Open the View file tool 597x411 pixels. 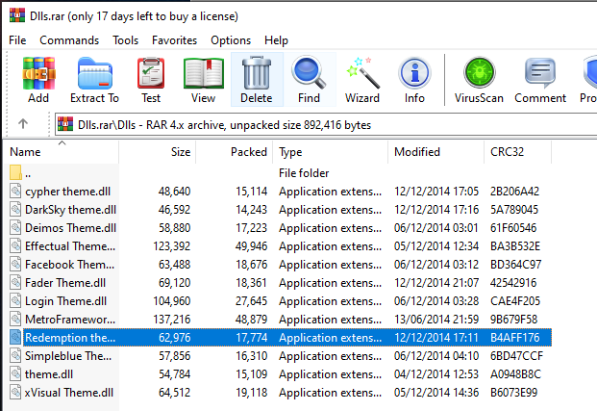(203, 79)
